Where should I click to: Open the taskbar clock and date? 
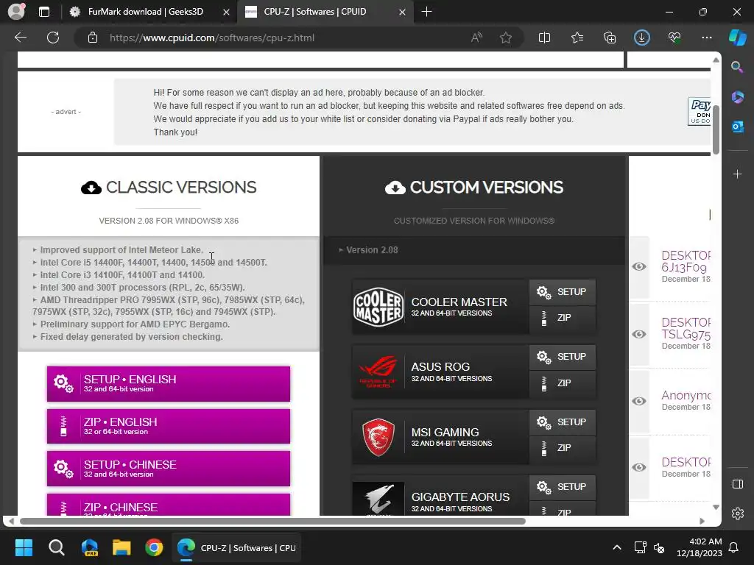(x=700, y=547)
